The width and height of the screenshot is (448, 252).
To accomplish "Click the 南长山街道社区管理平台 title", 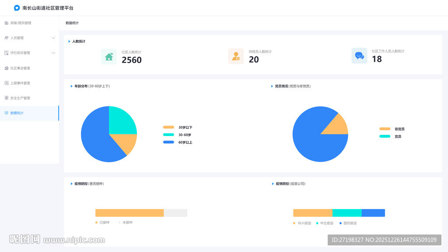I will coord(48,8).
